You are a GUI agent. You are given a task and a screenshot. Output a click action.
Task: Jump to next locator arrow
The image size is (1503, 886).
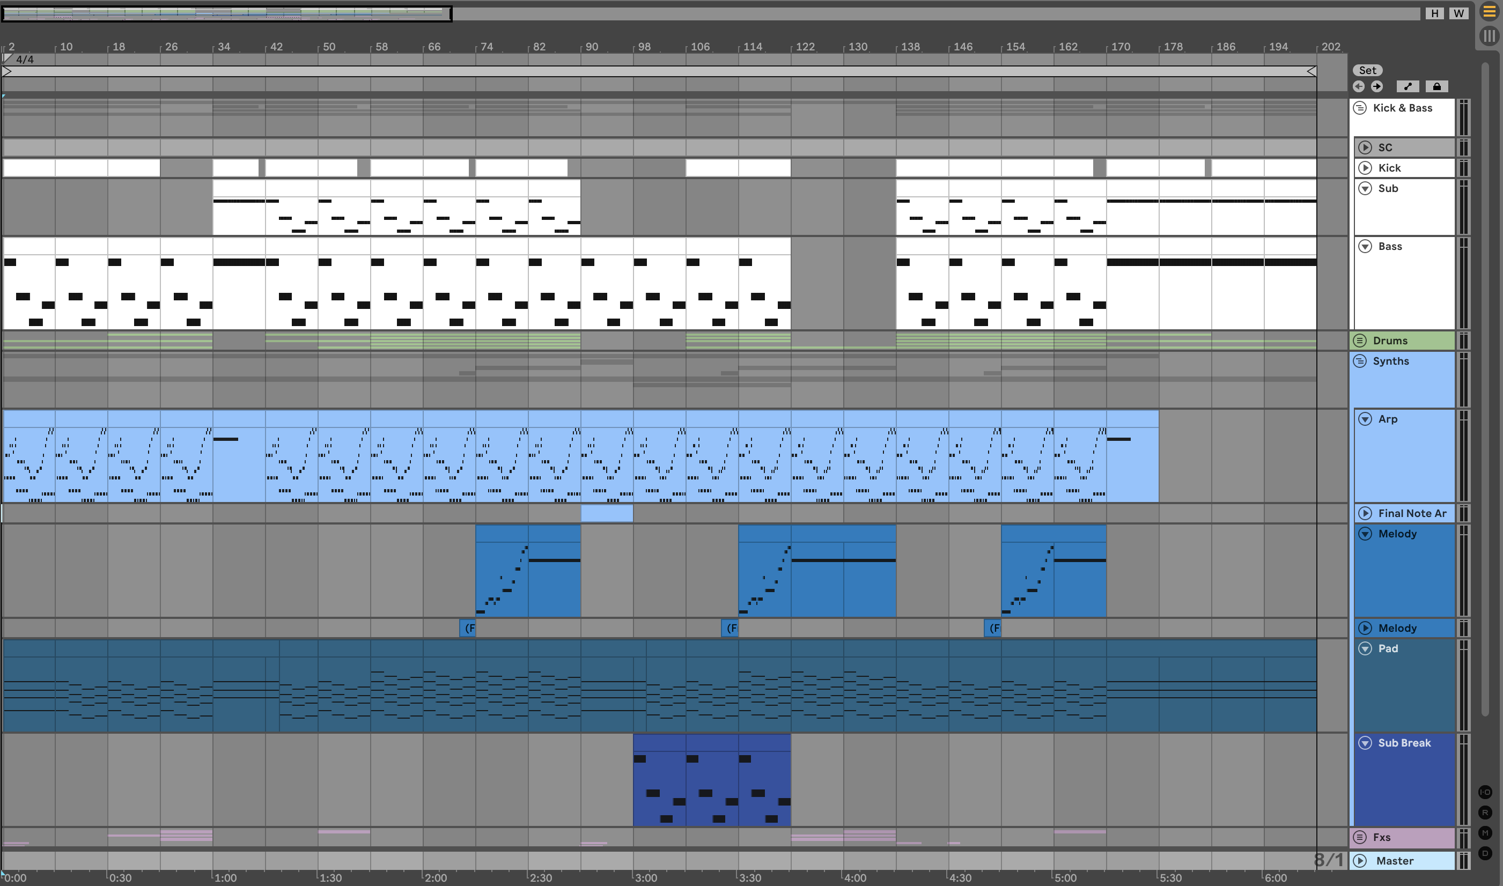click(x=1377, y=86)
